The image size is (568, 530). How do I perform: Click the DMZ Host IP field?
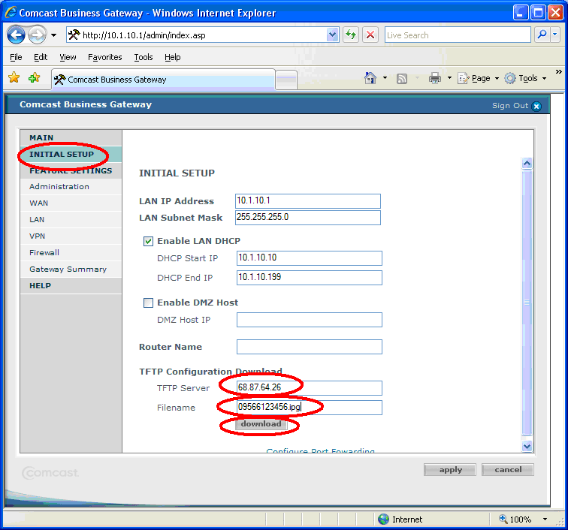310,320
